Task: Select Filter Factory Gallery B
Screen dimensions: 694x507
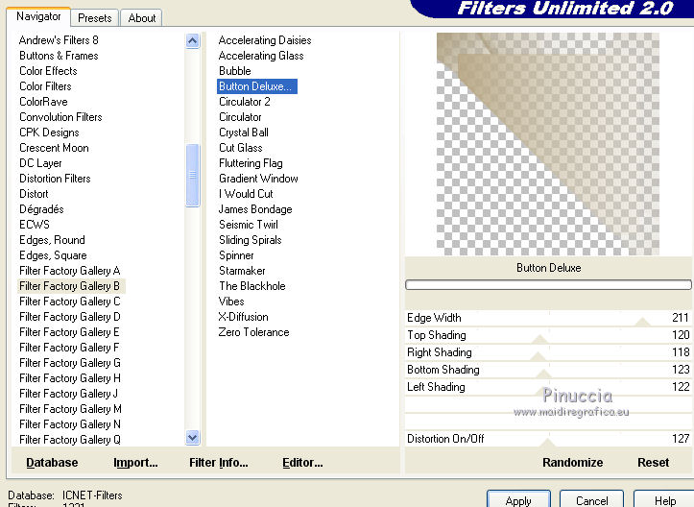Action: pos(71,286)
